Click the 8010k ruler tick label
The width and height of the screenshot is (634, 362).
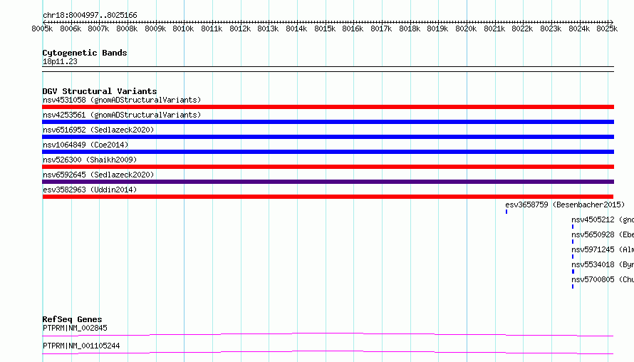point(183,29)
